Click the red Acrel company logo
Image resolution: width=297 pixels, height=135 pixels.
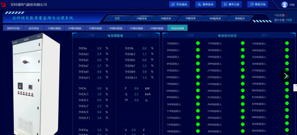[x=3, y=4]
